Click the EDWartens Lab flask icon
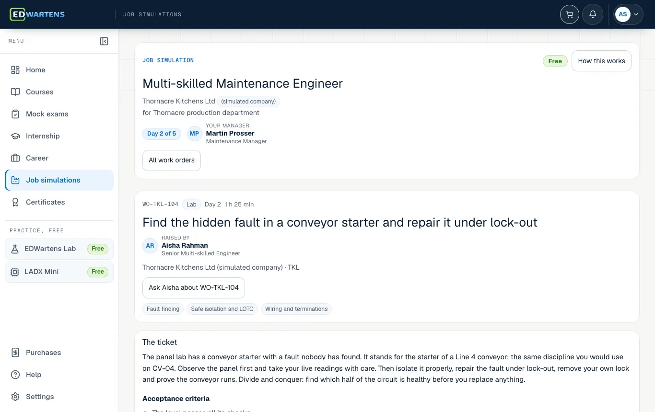Viewport: 655px width, 412px height. point(15,249)
